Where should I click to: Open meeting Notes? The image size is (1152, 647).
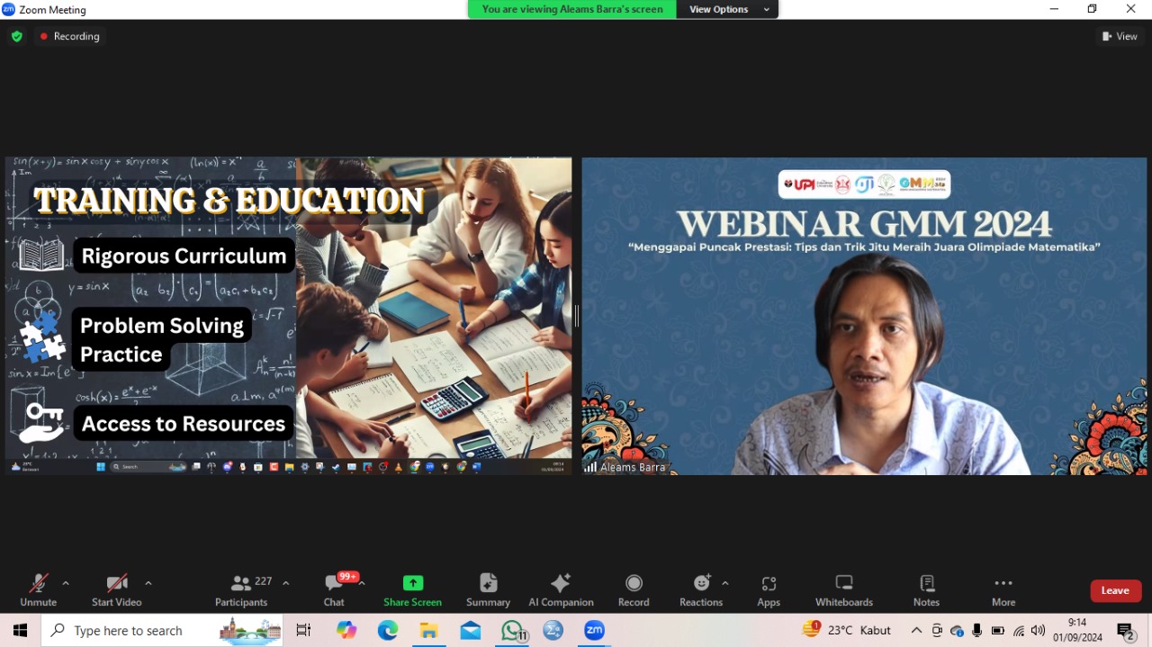tap(926, 590)
